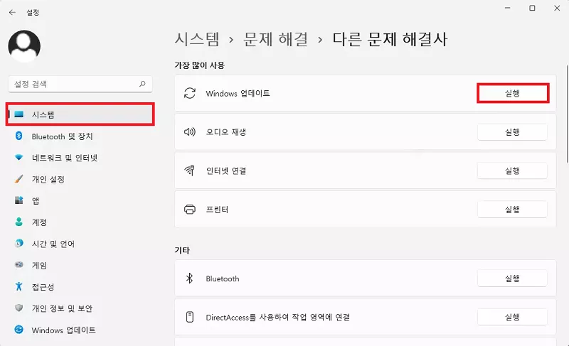This screenshot has height=346, width=569.
Task: Click the back arrow in Settings
Action: tap(12, 12)
